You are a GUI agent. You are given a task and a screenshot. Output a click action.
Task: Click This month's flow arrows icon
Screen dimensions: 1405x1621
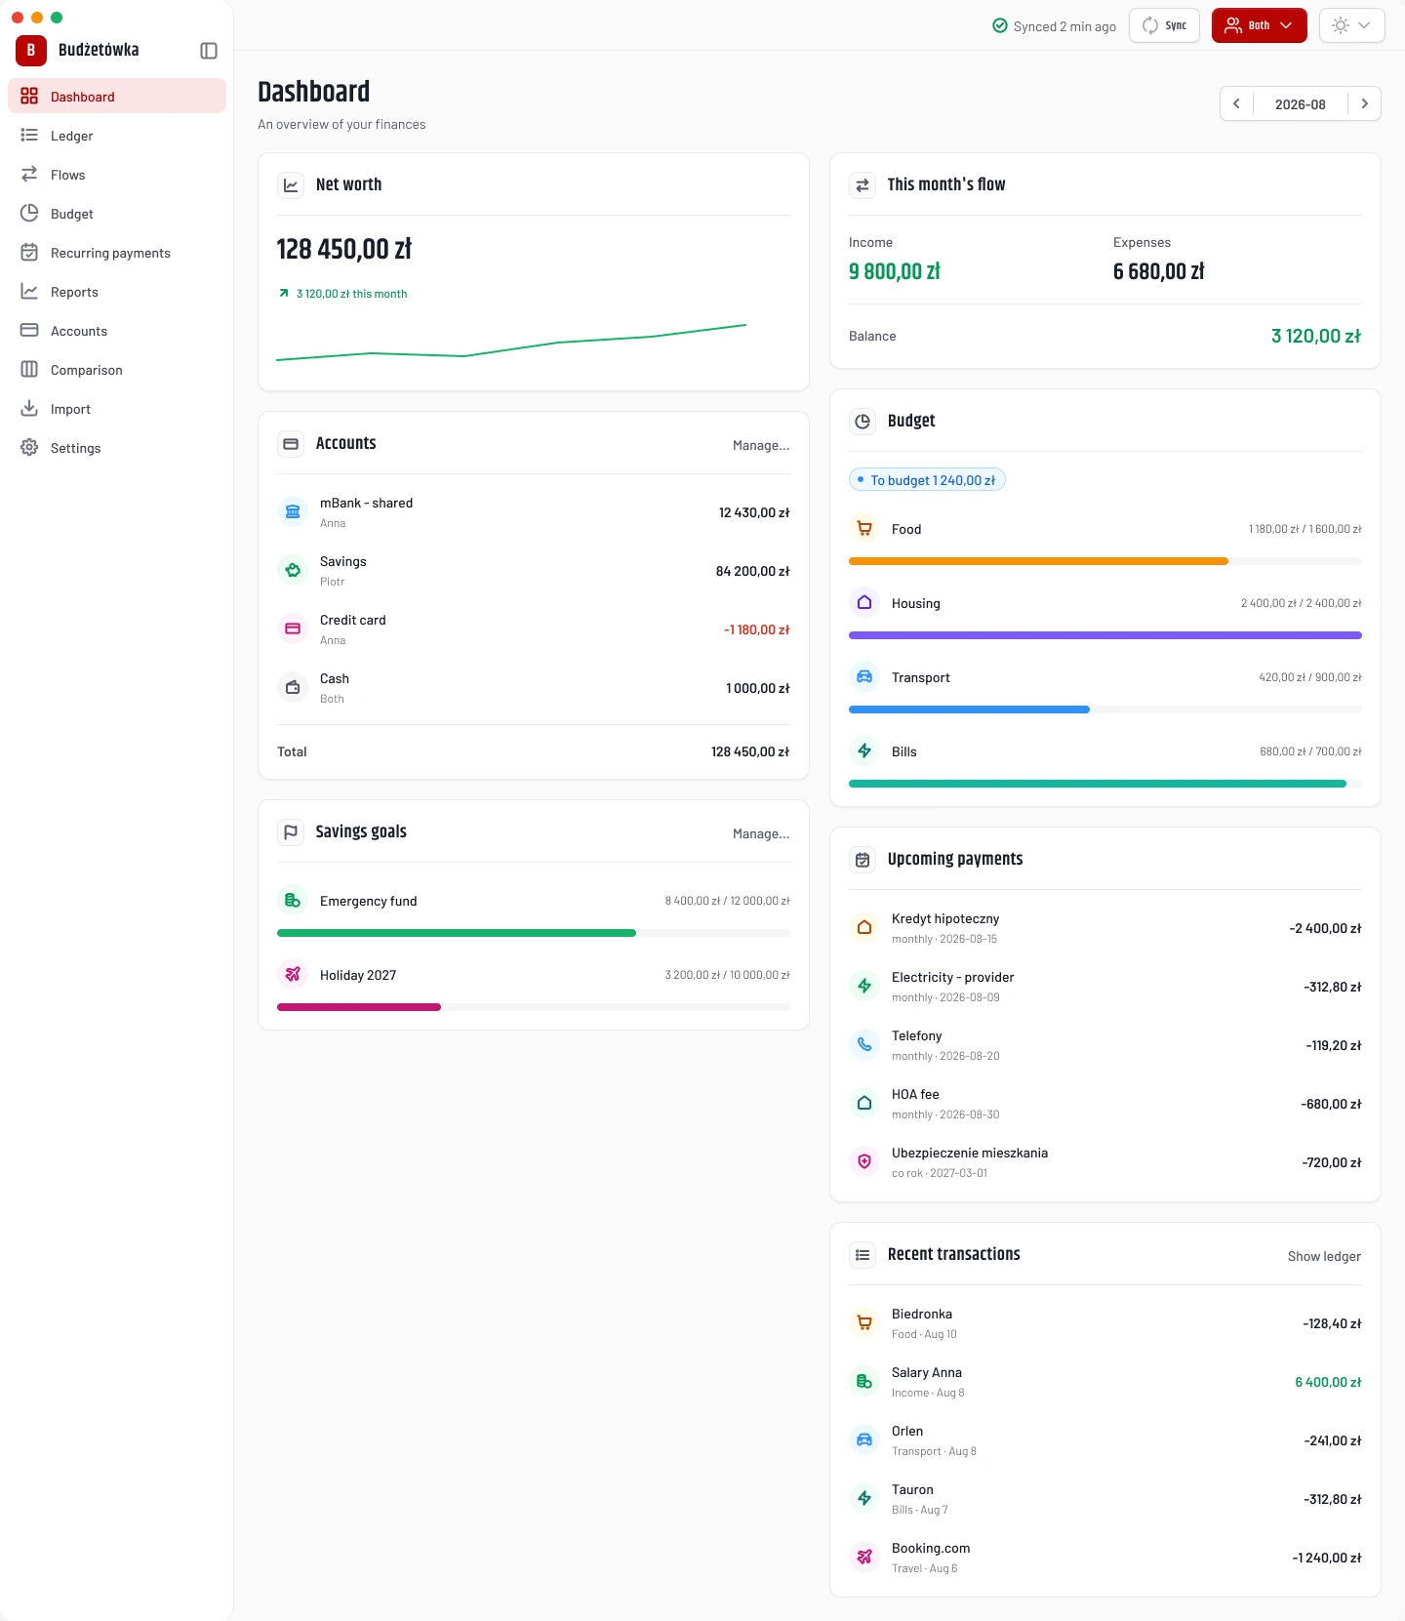pos(863,184)
